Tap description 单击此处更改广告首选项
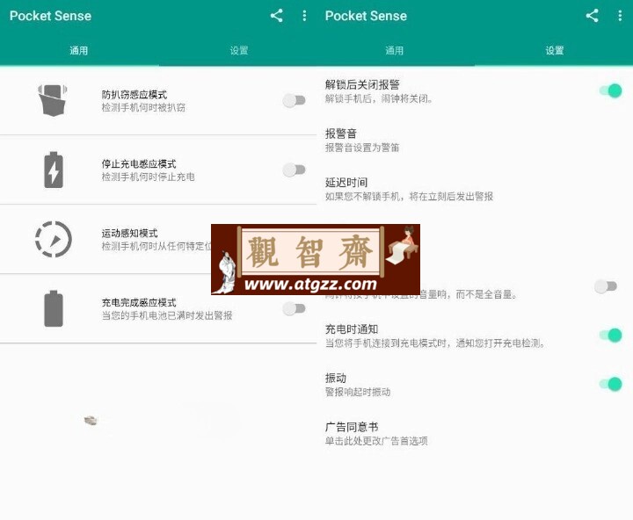The width and height of the screenshot is (633, 520). (x=376, y=441)
